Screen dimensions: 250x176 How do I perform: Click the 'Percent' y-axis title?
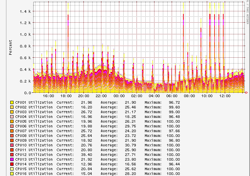click(11, 47)
